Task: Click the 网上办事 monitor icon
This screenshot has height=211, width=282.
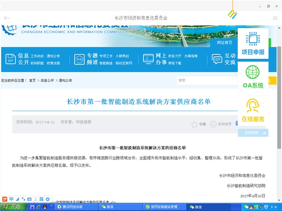Action: [x=149, y=59]
